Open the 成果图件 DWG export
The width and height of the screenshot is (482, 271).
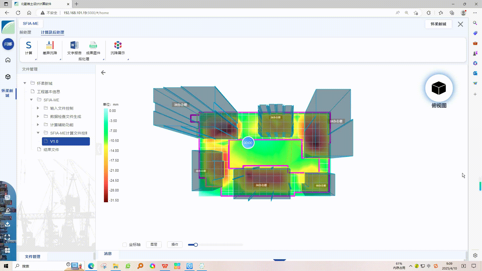pos(93,45)
